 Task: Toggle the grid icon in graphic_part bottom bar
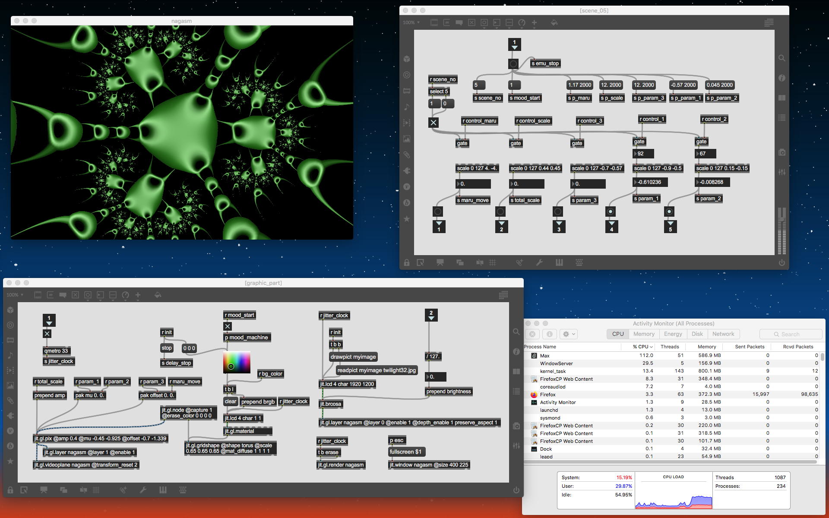[96, 490]
